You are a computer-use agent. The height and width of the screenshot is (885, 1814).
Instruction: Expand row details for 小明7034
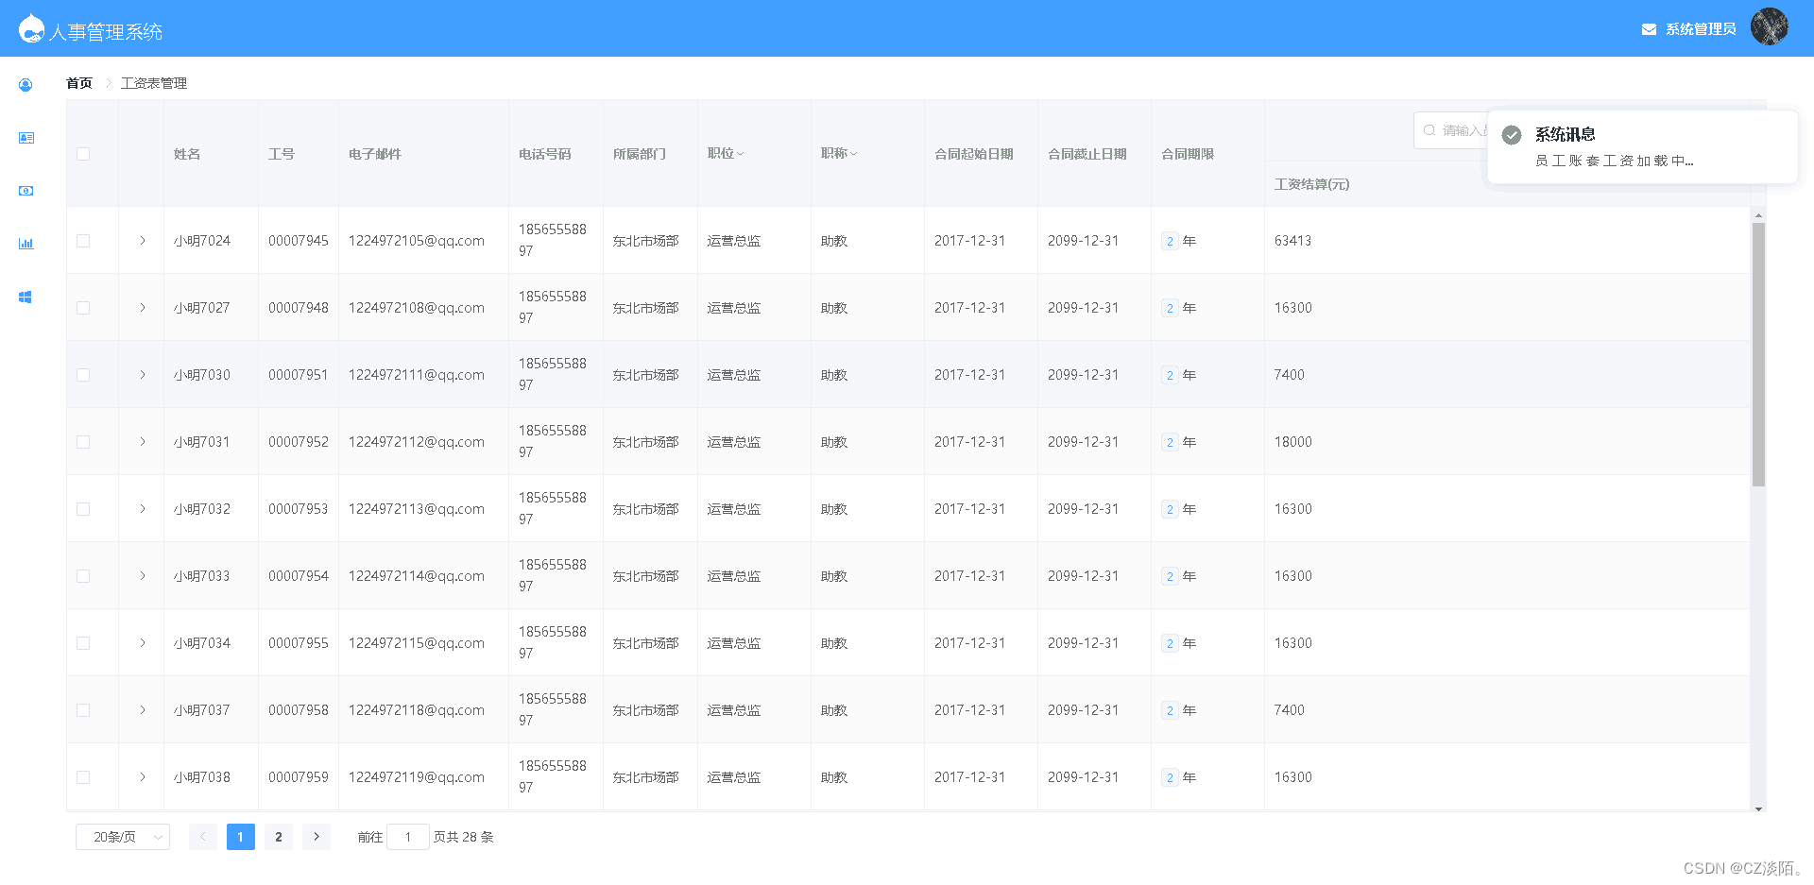tap(143, 643)
